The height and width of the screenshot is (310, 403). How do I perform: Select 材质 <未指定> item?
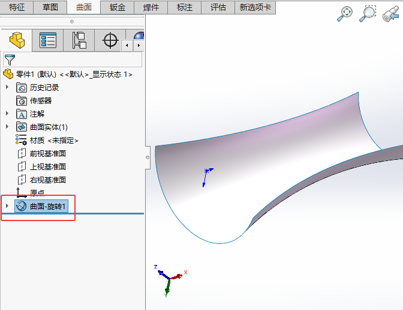click(54, 141)
